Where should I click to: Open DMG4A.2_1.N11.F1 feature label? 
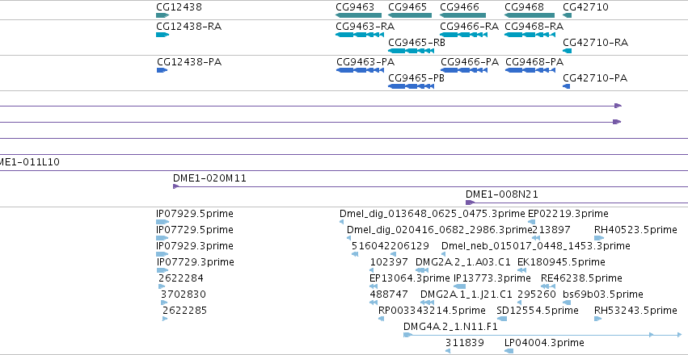[450, 327]
